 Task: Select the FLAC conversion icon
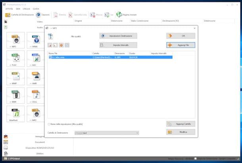pyautogui.click(x=15, y=59)
